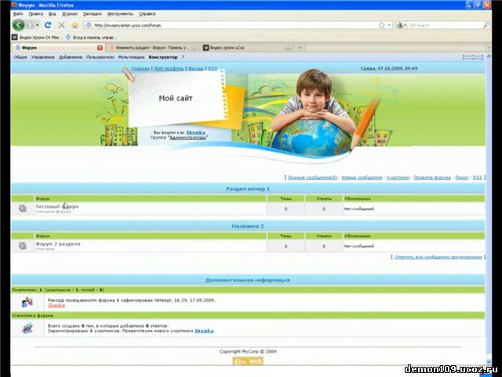Click the magnifier search icon in search box

tap(486, 25)
